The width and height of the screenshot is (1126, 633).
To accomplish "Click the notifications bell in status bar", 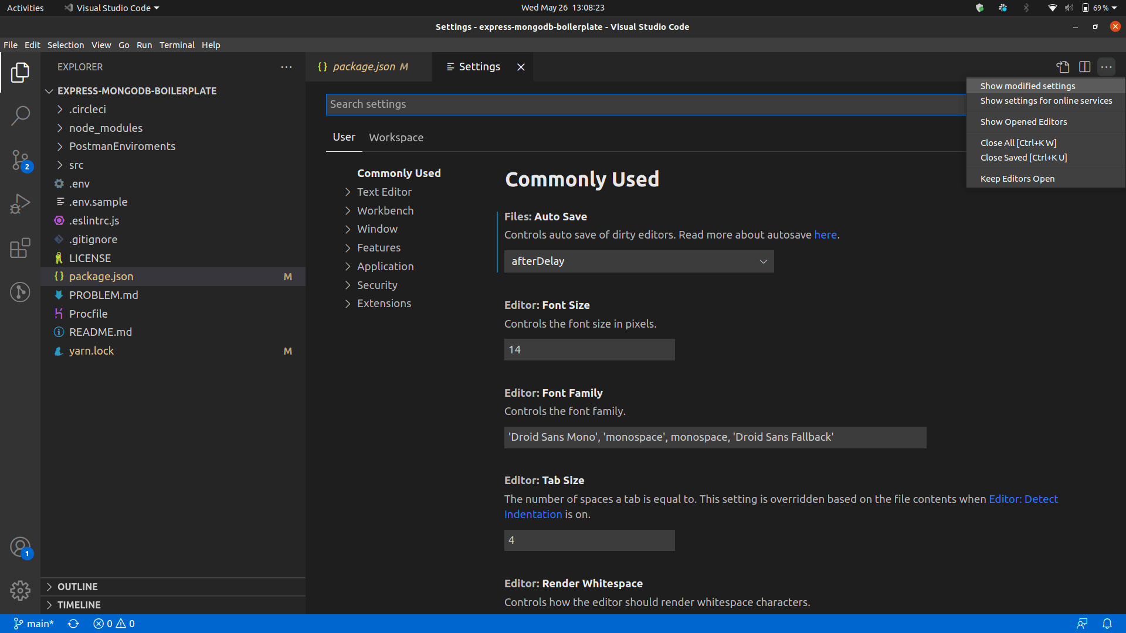I will (1107, 624).
